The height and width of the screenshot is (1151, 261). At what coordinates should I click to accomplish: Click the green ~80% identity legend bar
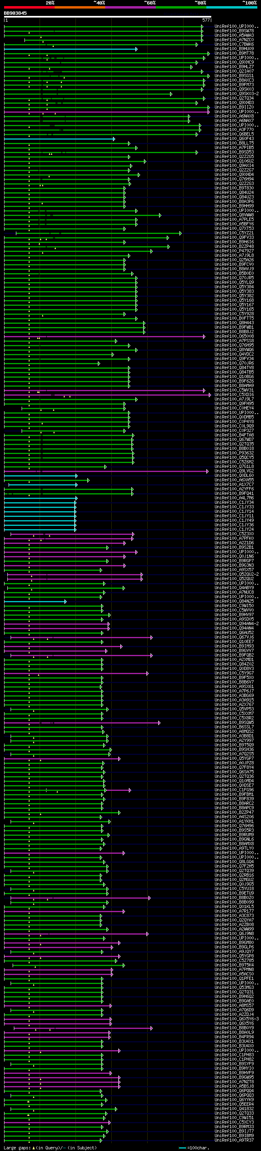[181, 7]
